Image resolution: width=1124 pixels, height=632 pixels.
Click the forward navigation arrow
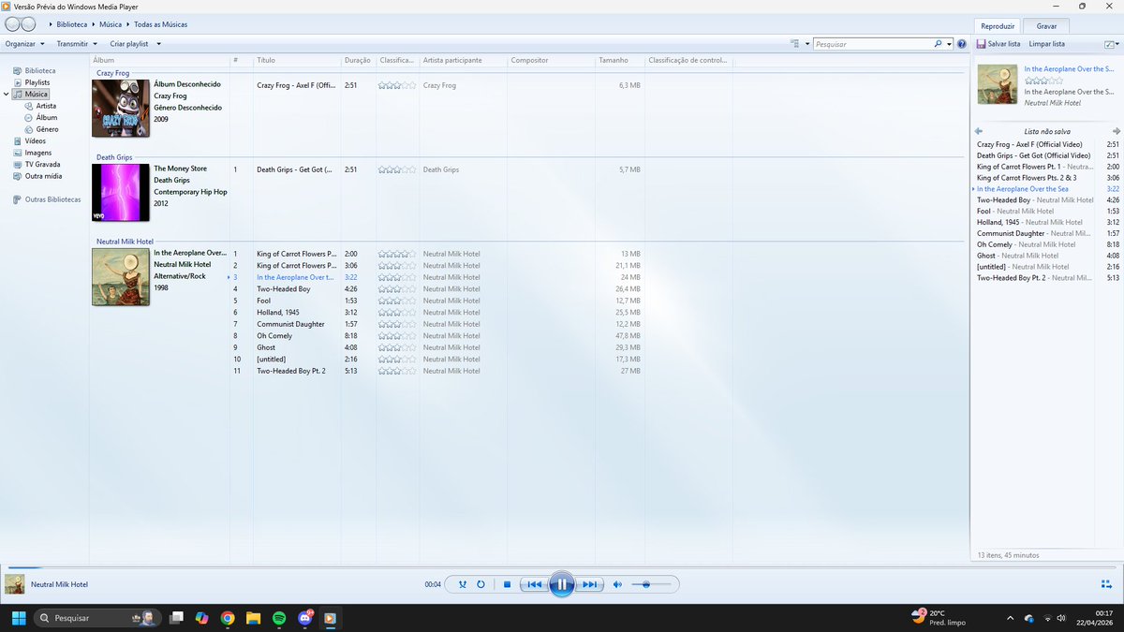[x=29, y=24]
